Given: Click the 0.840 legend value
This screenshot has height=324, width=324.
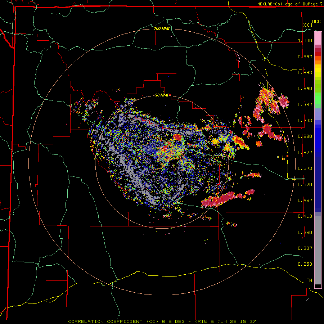Looking at the screenshot, I should pyautogui.click(x=305, y=89).
